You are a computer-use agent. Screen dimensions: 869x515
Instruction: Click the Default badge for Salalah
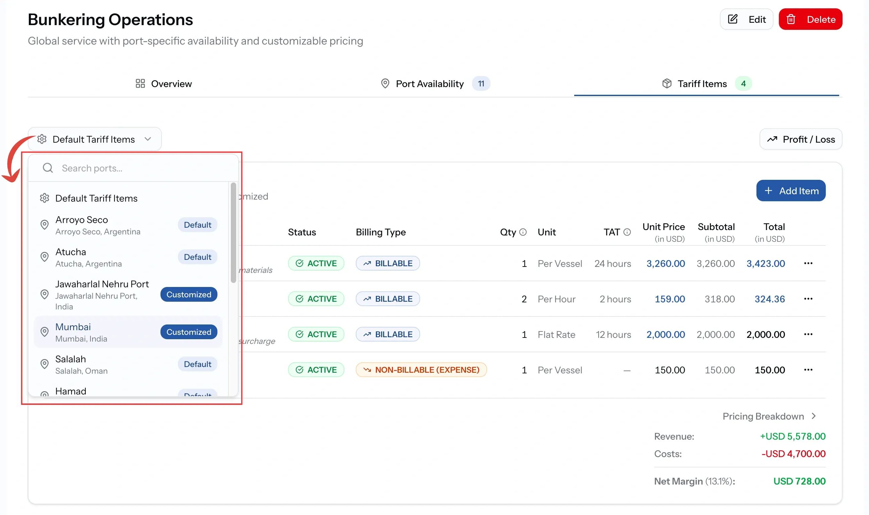click(198, 364)
